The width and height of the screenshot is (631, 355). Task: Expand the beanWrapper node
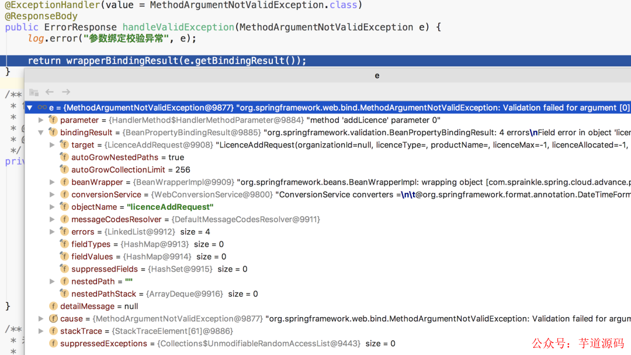[53, 182]
